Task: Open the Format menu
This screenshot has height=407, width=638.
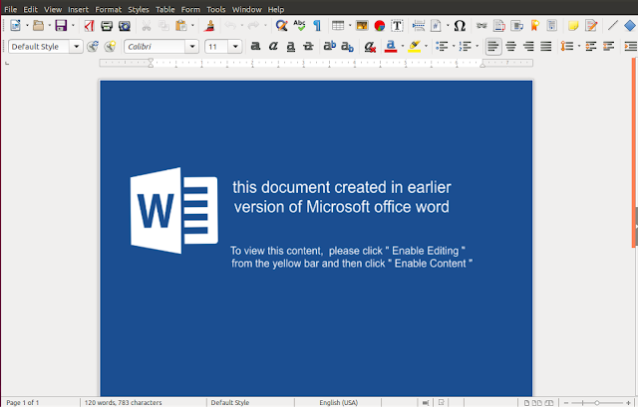Action: 108,8
